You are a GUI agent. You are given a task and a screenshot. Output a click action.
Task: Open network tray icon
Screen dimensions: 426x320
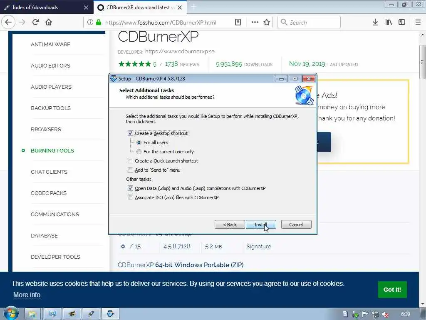click(375, 314)
